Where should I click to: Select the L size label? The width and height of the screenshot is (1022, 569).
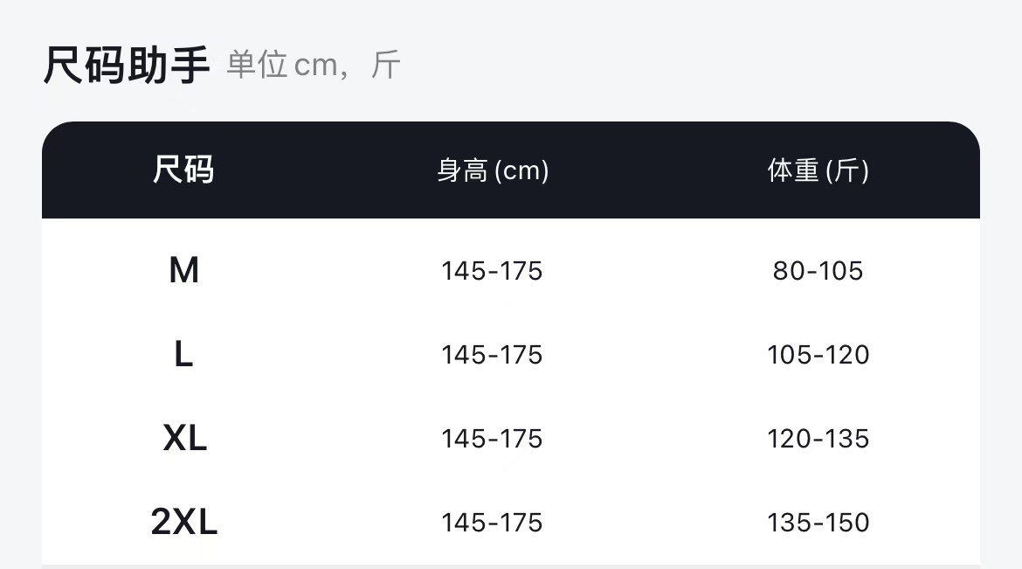183,355
